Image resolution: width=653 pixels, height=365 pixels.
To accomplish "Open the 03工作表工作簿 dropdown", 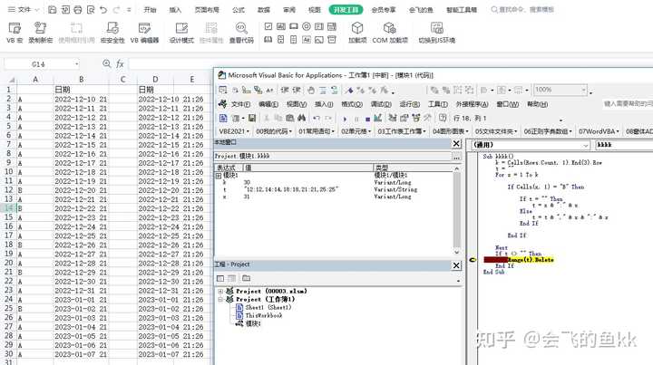I will click(402, 131).
